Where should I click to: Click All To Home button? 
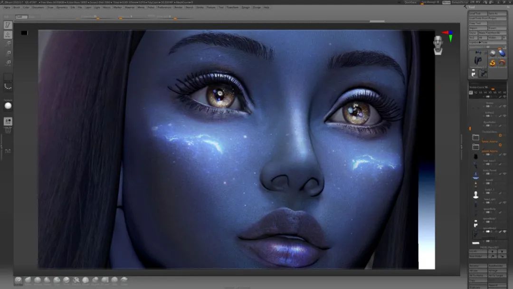pos(478,276)
